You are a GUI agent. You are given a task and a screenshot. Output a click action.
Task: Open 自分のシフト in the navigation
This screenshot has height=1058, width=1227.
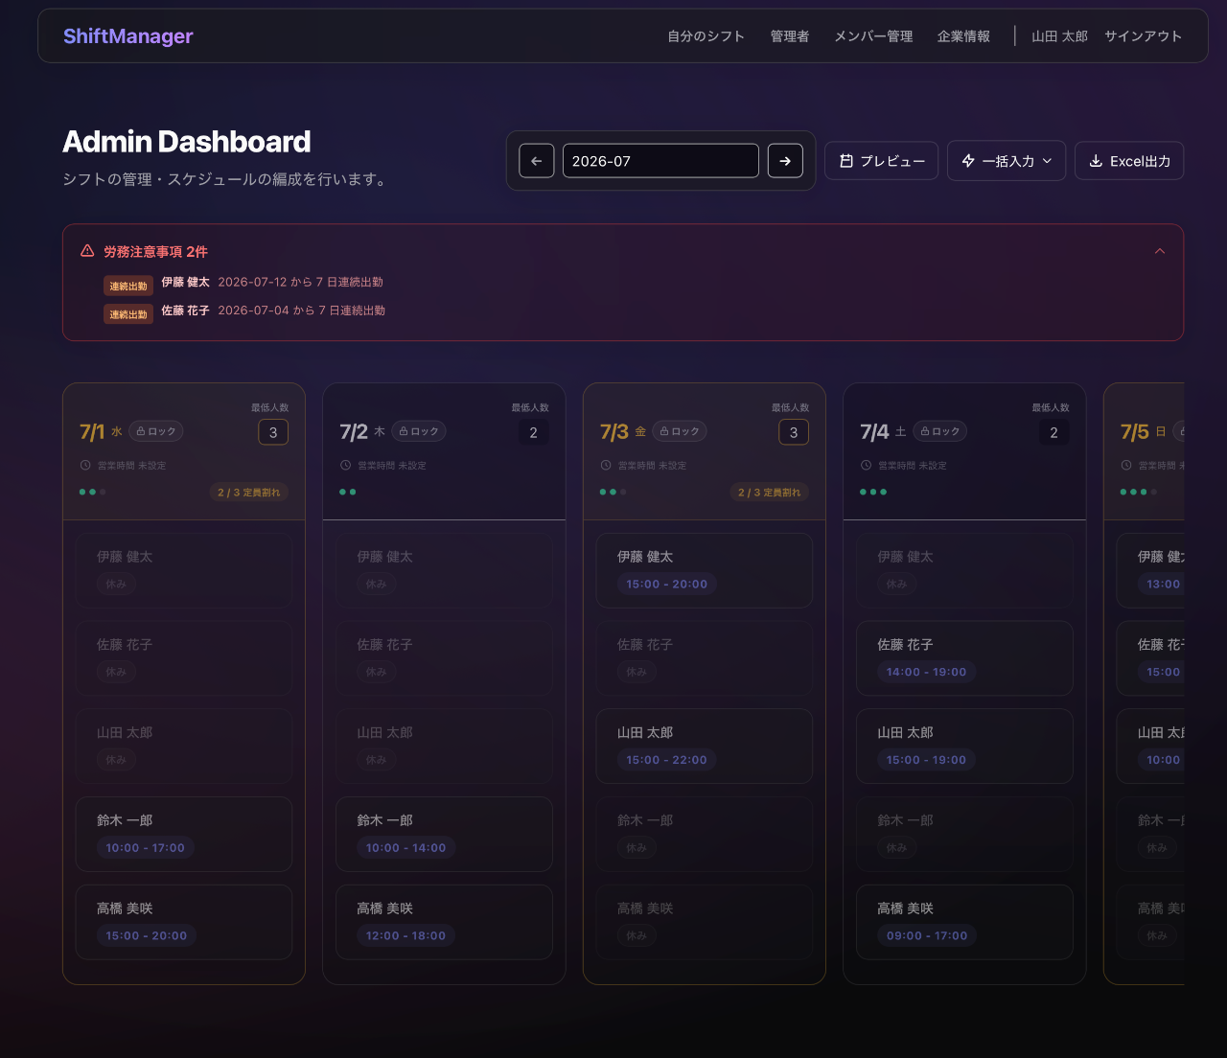click(706, 36)
